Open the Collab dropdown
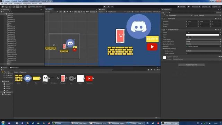Viewport: 222px width, 125px height. coord(181,7)
